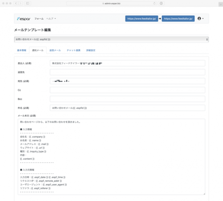The height and width of the screenshot is (201, 223).
Task: Toggle Safari sidebar button
Action: 27,3
